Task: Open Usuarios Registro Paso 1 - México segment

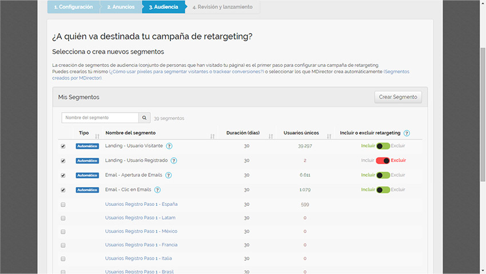Action: [141, 231]
